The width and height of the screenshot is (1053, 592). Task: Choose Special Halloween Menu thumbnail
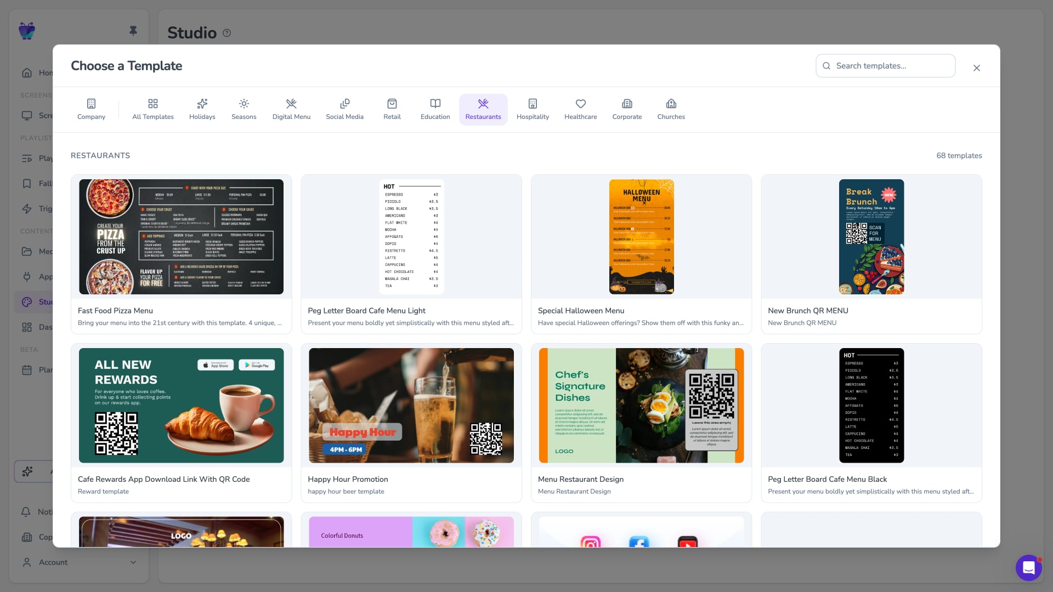642,237
